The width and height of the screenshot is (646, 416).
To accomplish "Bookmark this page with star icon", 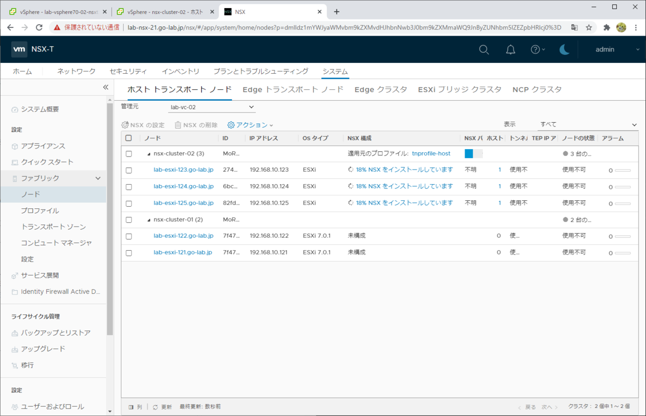I will 589,27.
